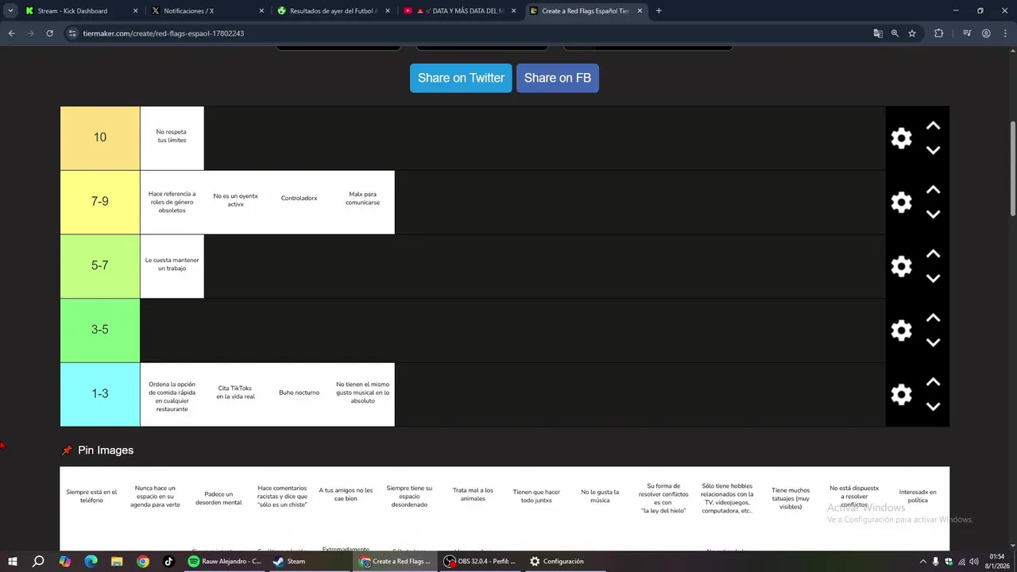Open settings gear for tier 7-9 row

click(901, 203)
